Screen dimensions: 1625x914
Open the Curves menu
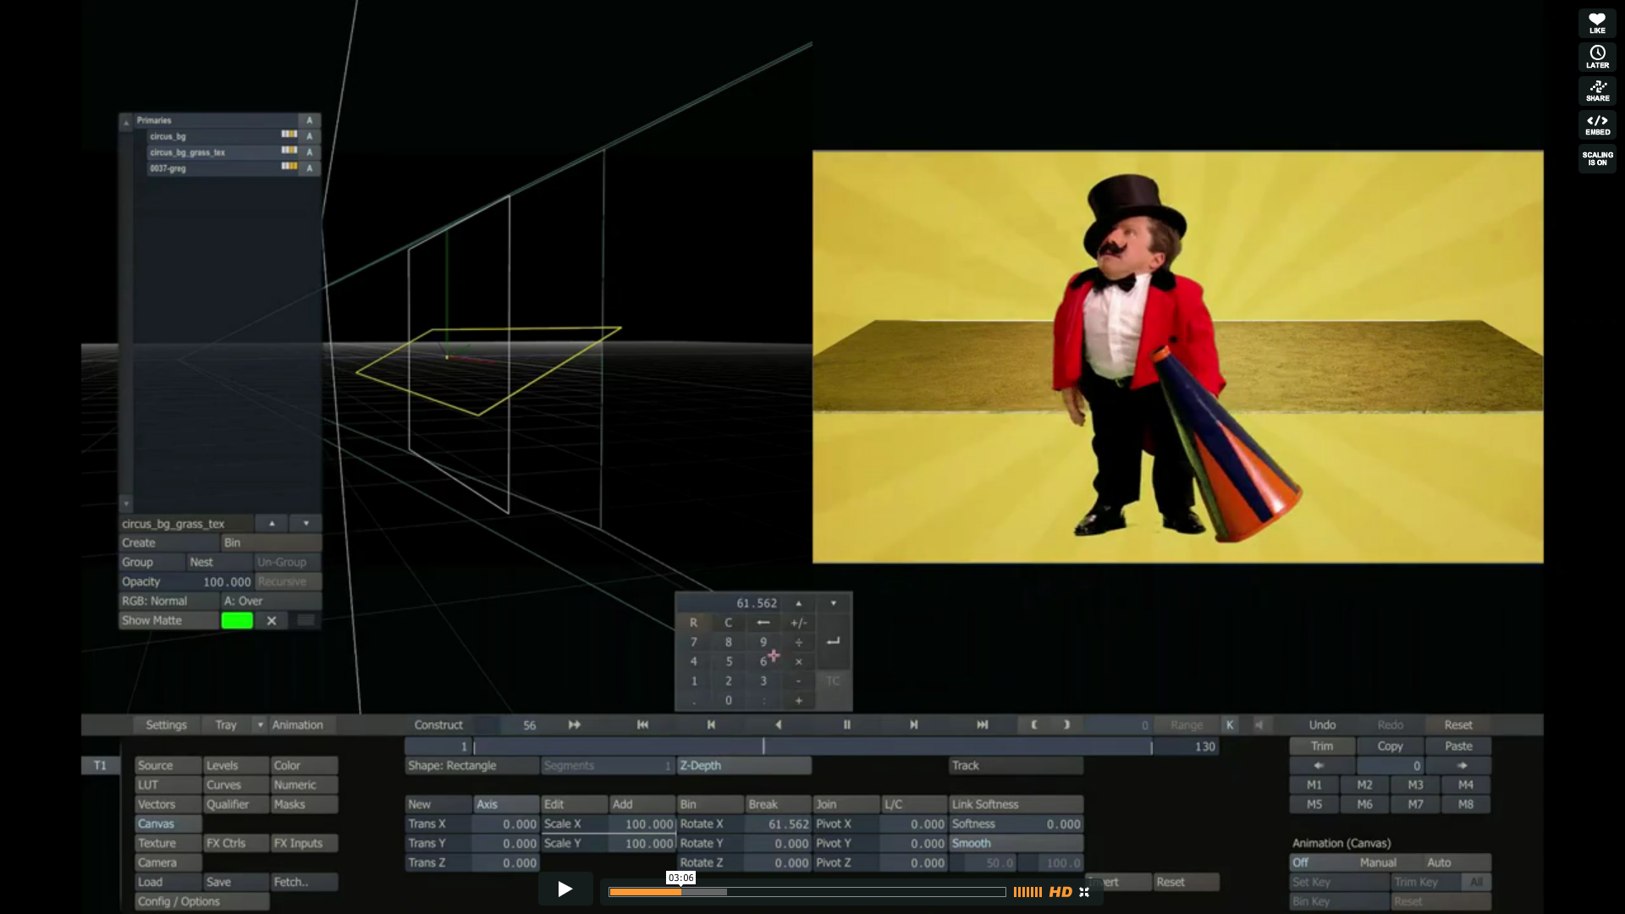tap(236, 785)
